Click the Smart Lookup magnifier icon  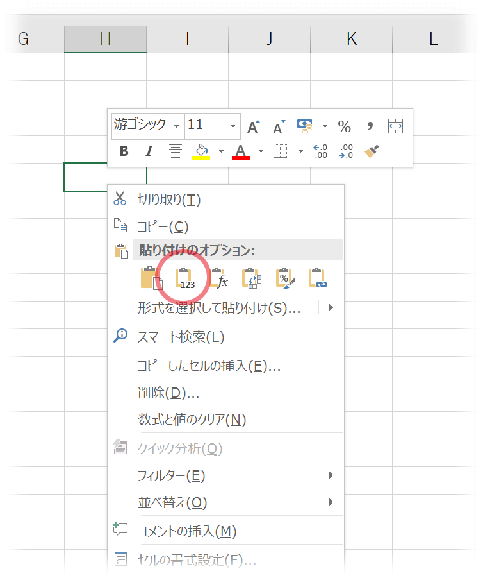click(x=120, y=336)
